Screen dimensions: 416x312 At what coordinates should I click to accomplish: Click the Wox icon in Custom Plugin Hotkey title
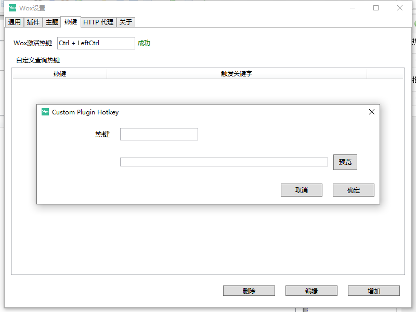45,112
